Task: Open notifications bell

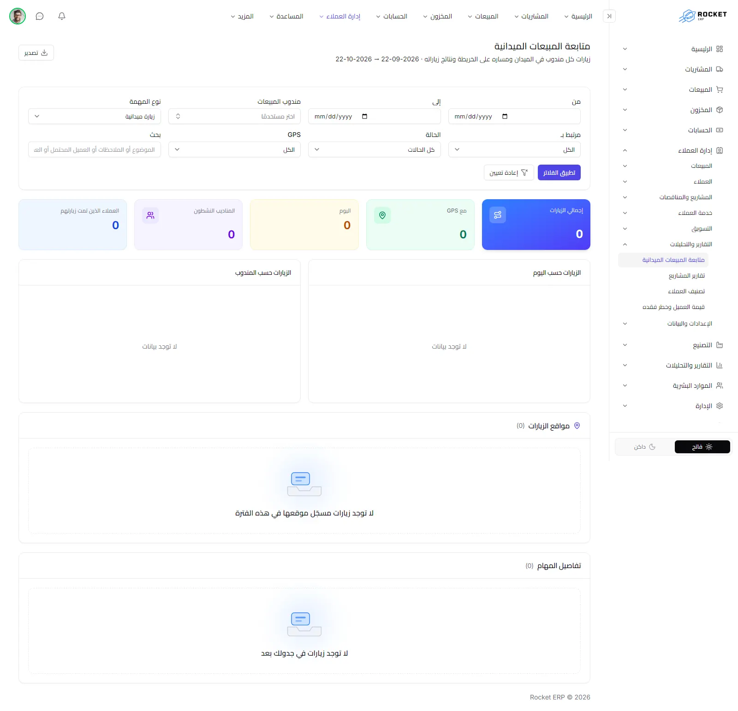Action: [x=62, y=16]
